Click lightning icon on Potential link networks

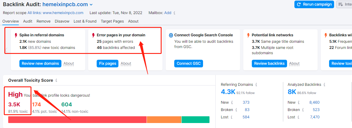[x=248, y=35]
